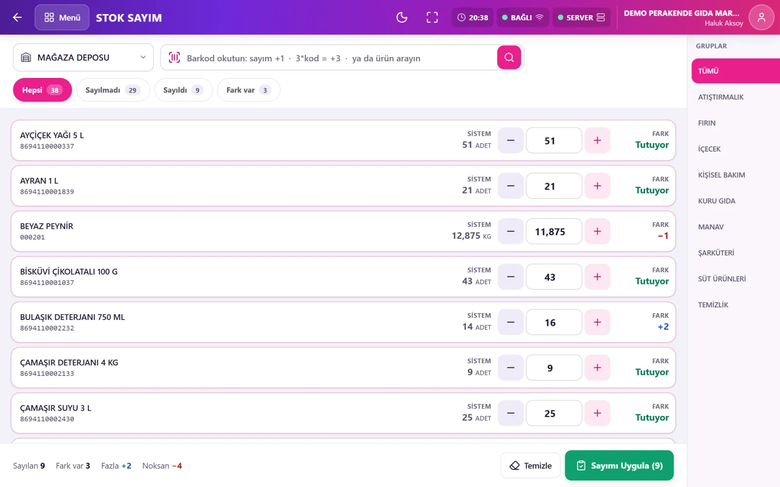Edit the ÇAMAŞIR DETERJANI 4 KG count field

[554, 368]
